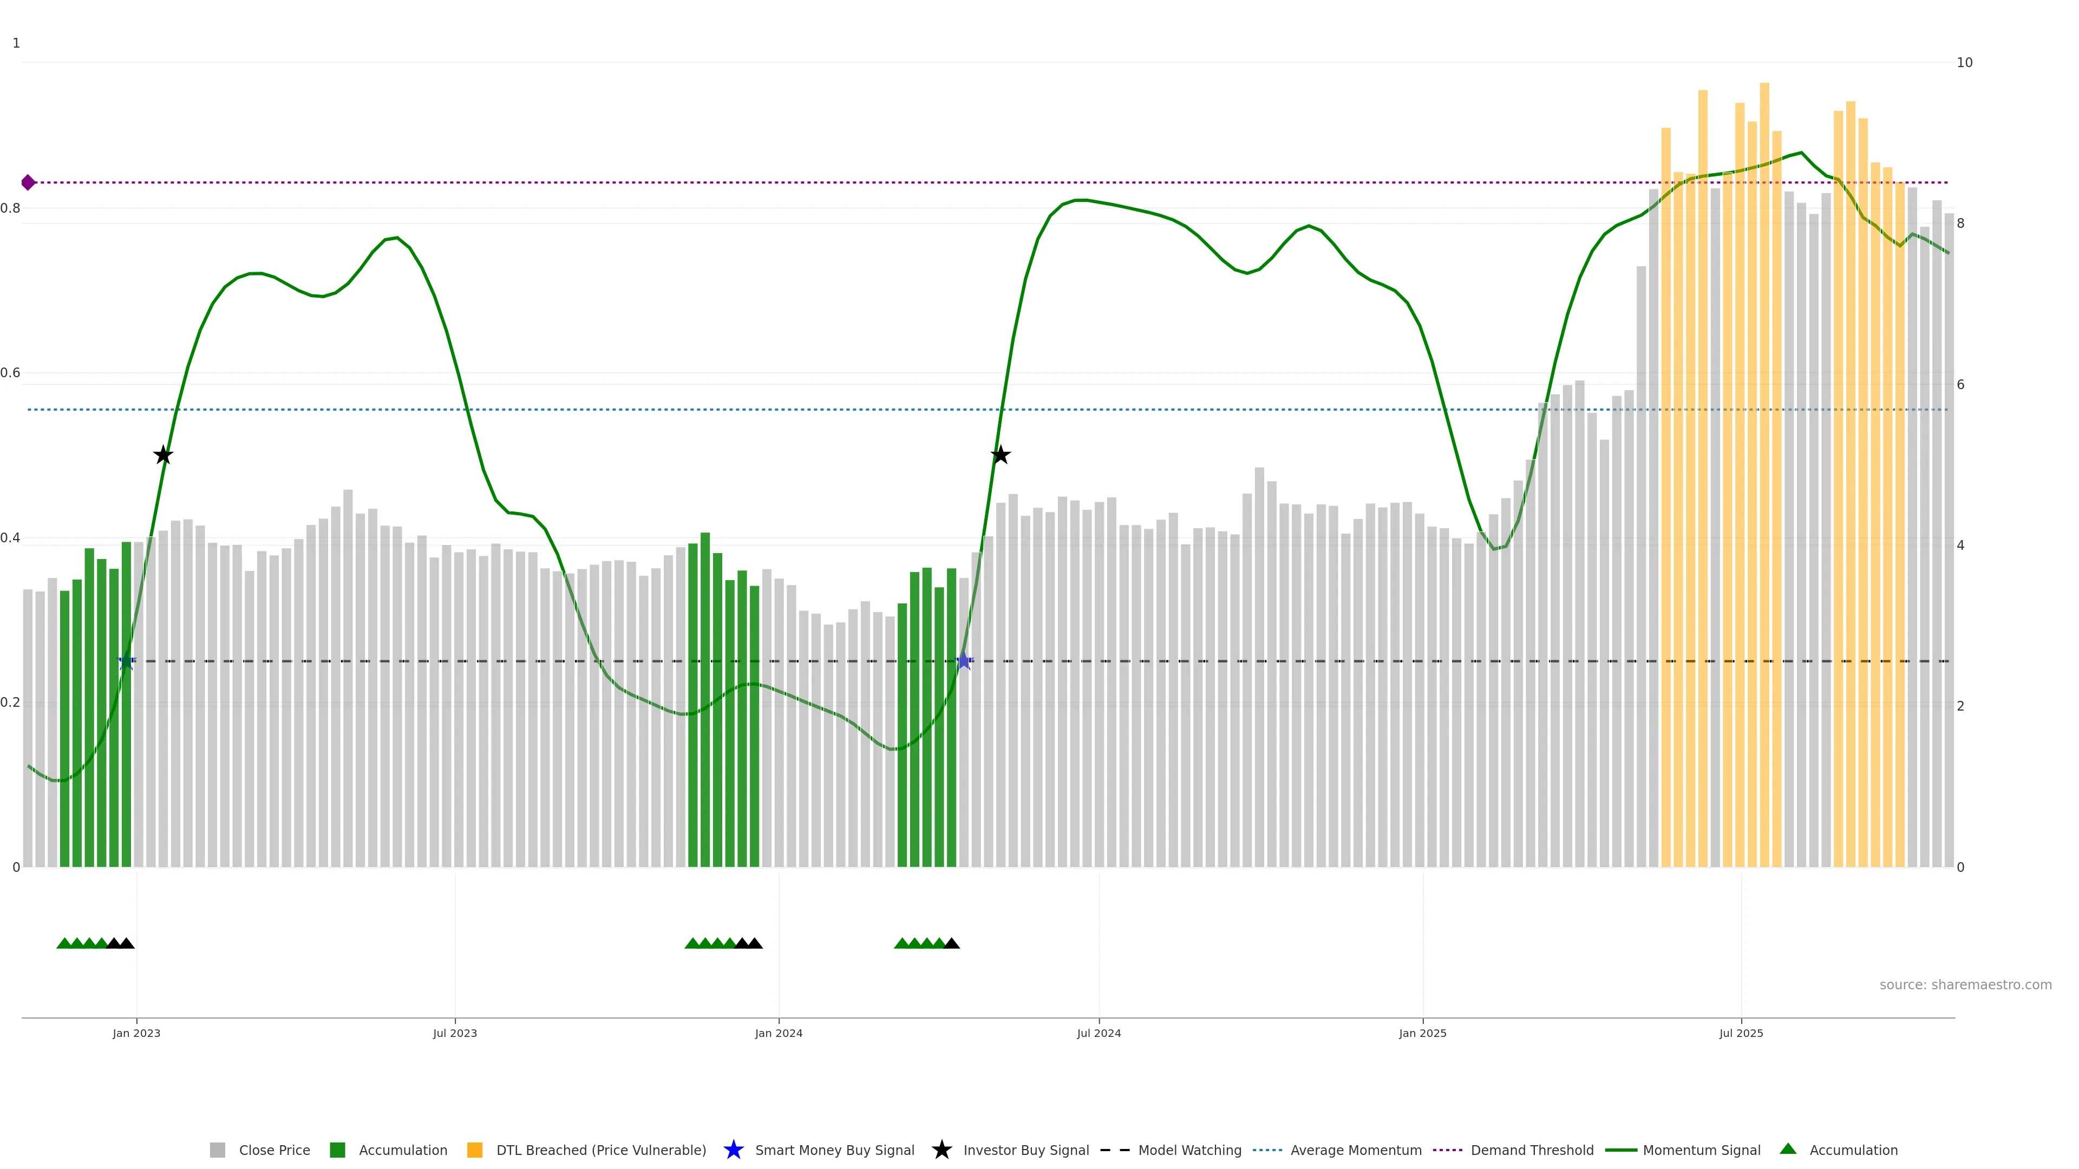
Task: Click the purple diamond Demand Threshold marker
Action: [x=28, y=182]
